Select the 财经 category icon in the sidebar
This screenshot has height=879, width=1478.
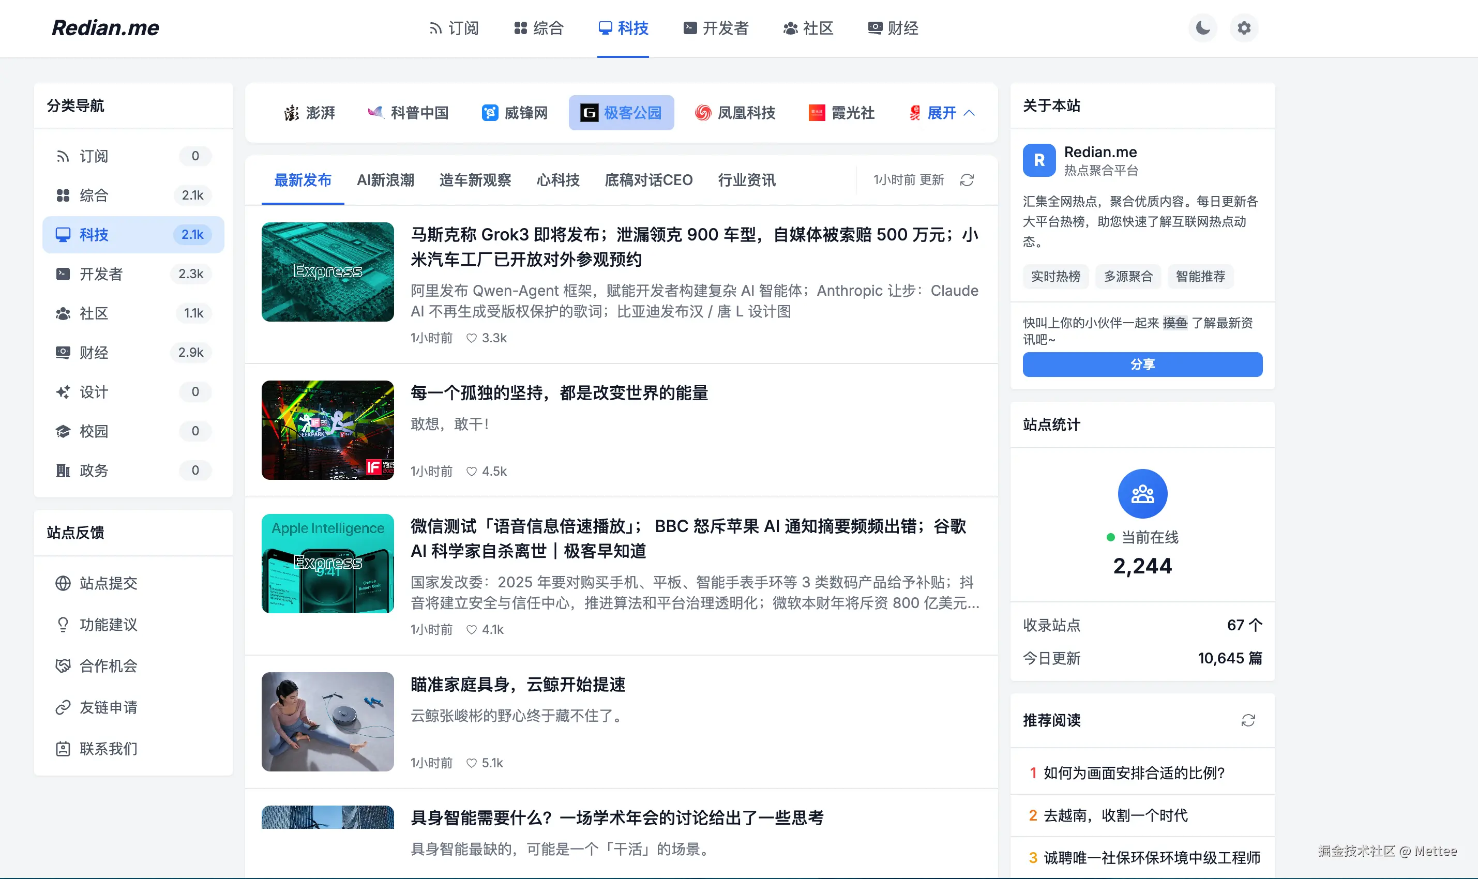click(64, 353)
